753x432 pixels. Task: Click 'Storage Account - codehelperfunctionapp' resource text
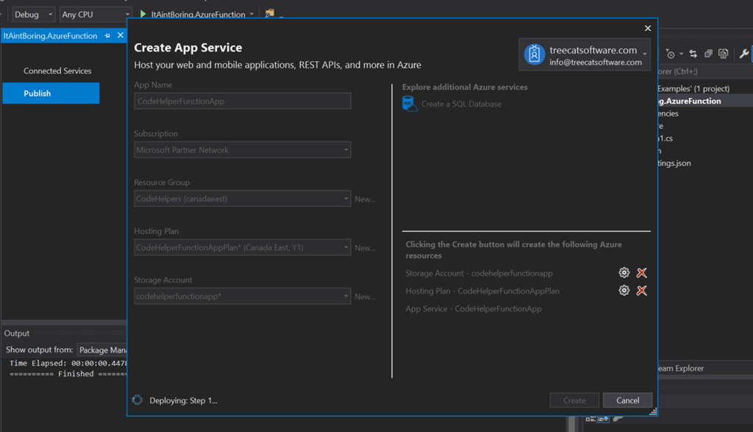(x=479, y=273)
